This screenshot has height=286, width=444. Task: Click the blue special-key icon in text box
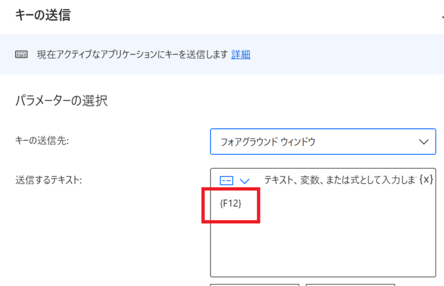(226, 181)
